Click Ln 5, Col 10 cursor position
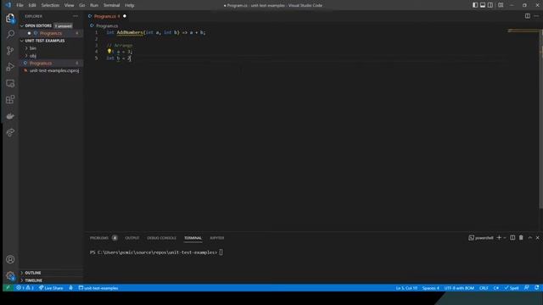The width and height of the screenshot is (543, 305). point(406,288)
